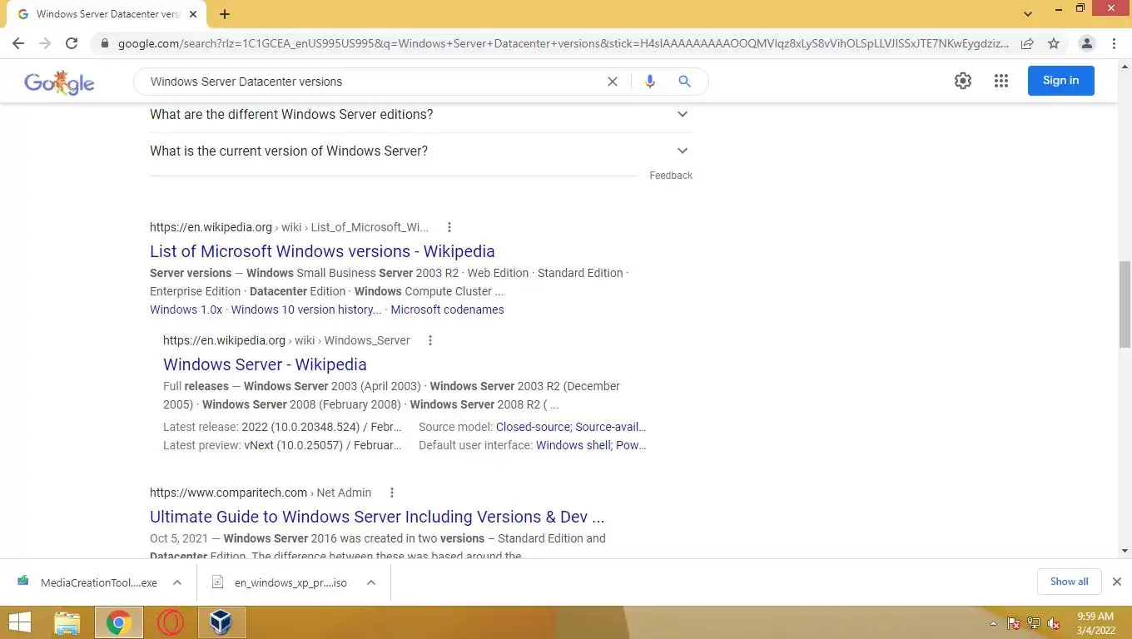1132x639 pixels.
Task: Submit search with magnifier icon
Action: [x=684, y=82]
